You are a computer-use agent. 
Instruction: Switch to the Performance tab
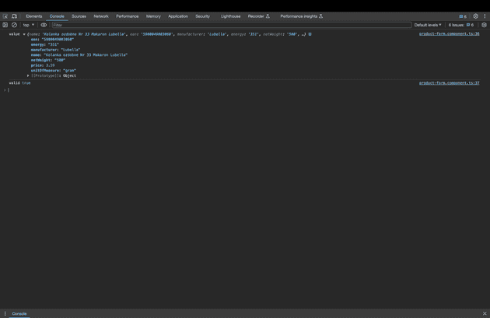coord(128,16)
